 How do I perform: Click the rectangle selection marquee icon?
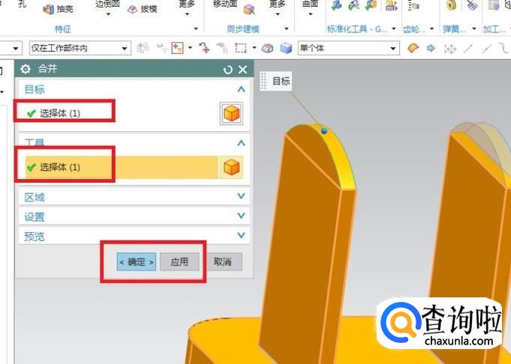click(241, 49)
